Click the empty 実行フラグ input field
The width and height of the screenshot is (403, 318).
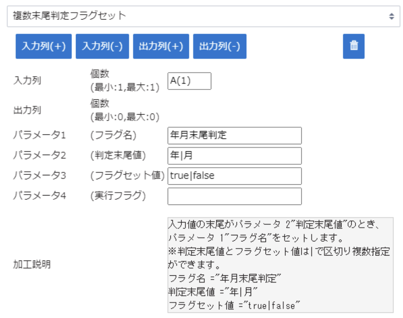(x=234, y=196)
